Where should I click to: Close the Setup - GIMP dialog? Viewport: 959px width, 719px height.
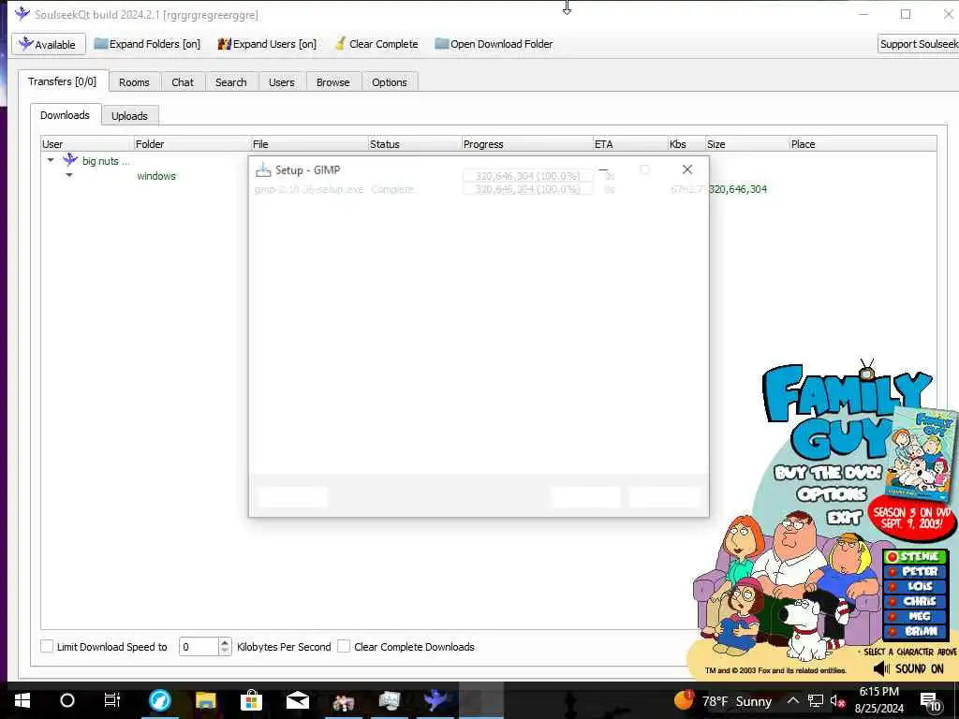point(687,169)
